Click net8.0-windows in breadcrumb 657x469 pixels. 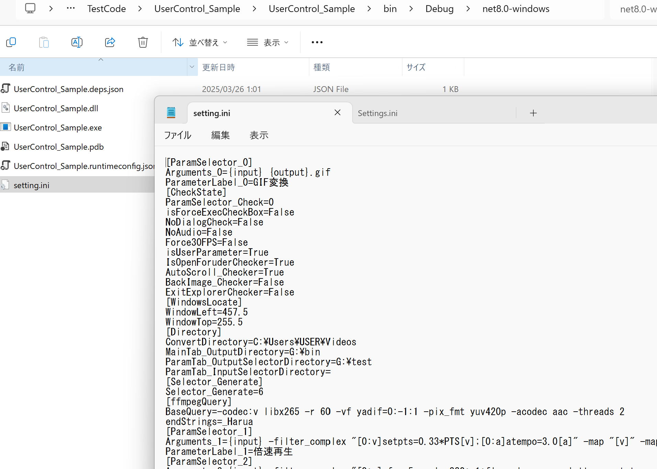516,9
